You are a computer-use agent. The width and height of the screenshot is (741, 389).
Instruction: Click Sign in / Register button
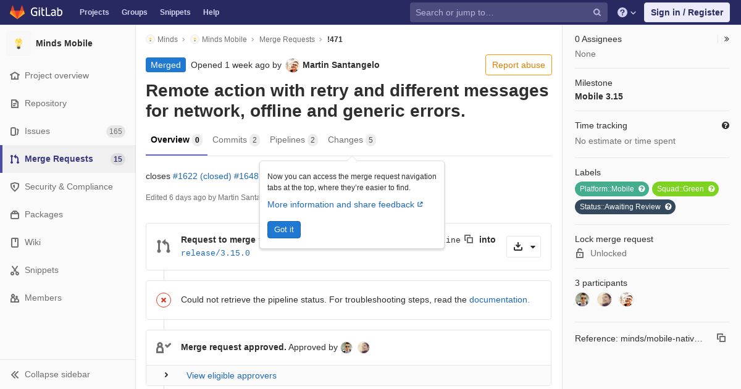click(x=687, y=12)
